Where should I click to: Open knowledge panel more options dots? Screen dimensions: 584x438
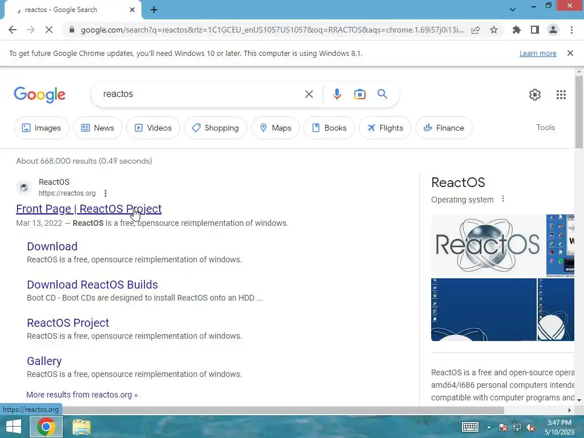pyautogui.click(x=503, y=199)
